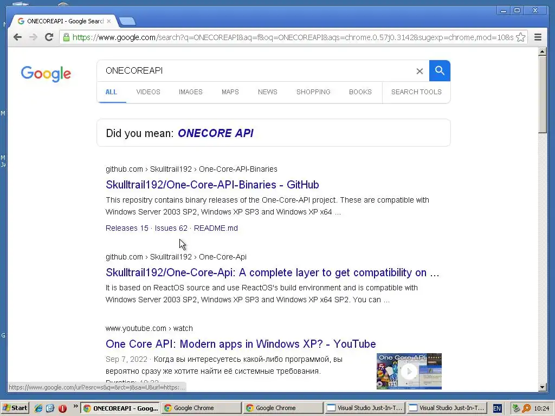Open the Issues 62 sublink
The image size is (555, 416).
(x=171, y=228)
